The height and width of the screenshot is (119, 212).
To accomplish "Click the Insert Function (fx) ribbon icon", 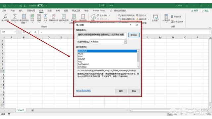I will (5, 17).
